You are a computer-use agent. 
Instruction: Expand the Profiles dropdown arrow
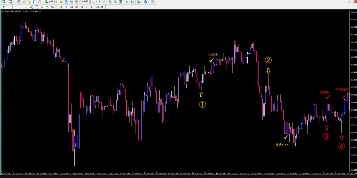[14, 2]
